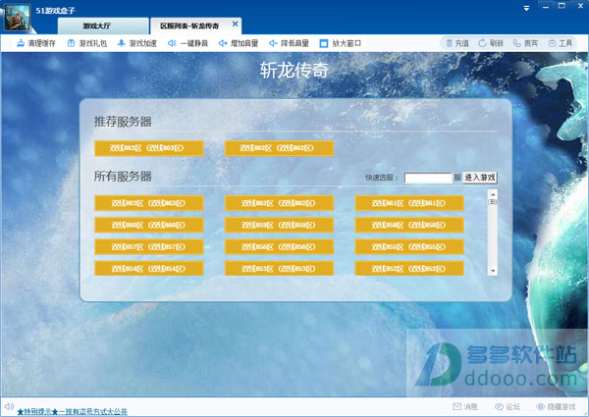Choose server 双线852区

[x=409, y=269]
